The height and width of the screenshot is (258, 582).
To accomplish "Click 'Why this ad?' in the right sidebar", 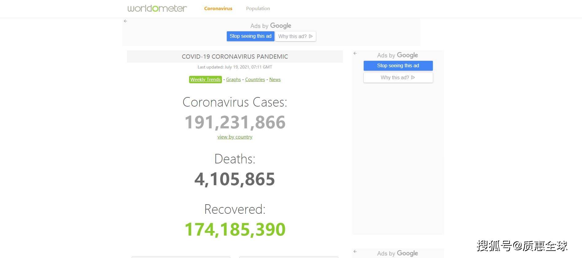I will (x=398, y=78).
